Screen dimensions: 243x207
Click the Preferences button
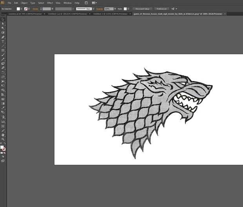pyautogui.click(x=161, y=9)
